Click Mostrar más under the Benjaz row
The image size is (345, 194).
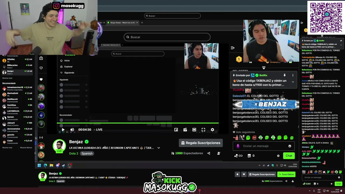click(x=7, y=78)
